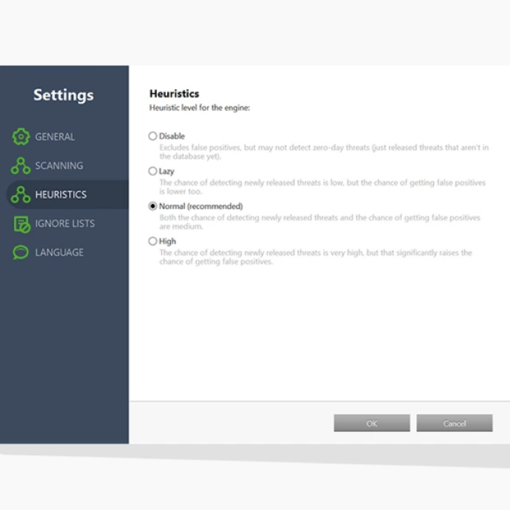Viewport: 510px width, 510px height.
Task: Click the OK button to confirm
Action: coord(372,423)
